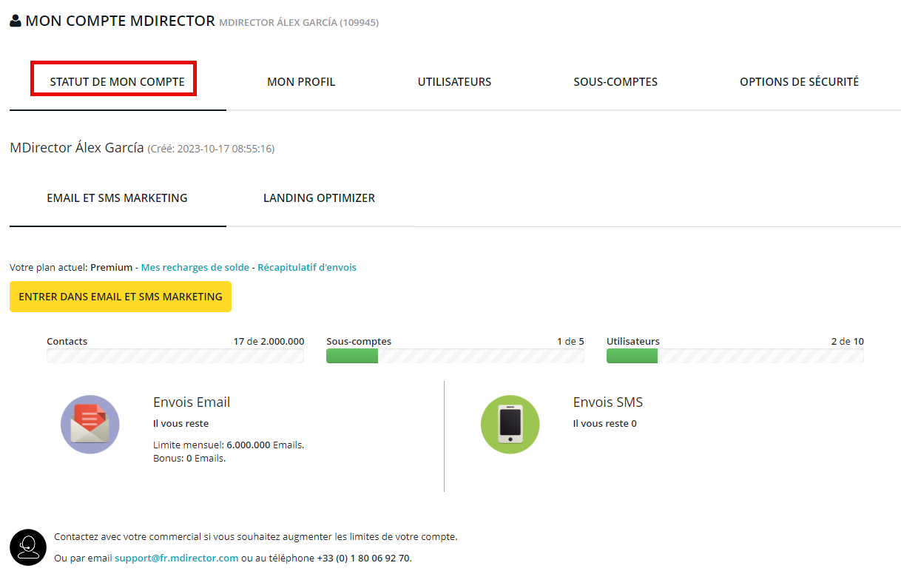Switch to the Landing Optimizer sub-tab
Screen dimensions: 901x577
319,198
